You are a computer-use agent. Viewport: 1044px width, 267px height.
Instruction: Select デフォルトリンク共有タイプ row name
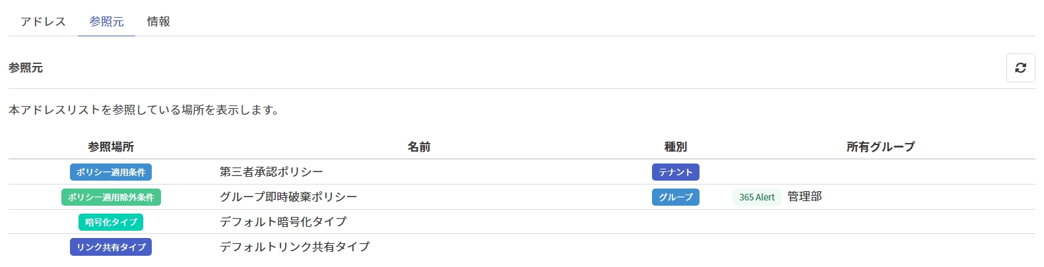pyautogui.click(x=294, y=247)
